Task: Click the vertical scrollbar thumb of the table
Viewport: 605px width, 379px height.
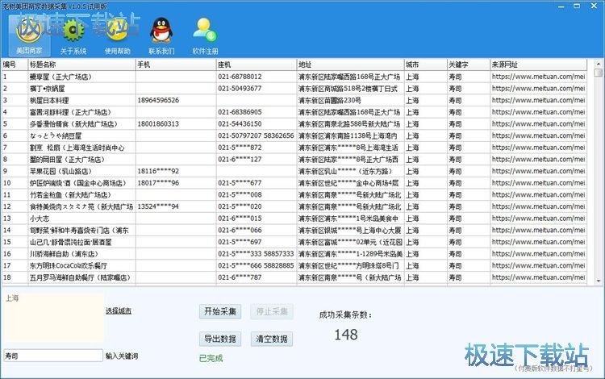Action: coord(599,73)
